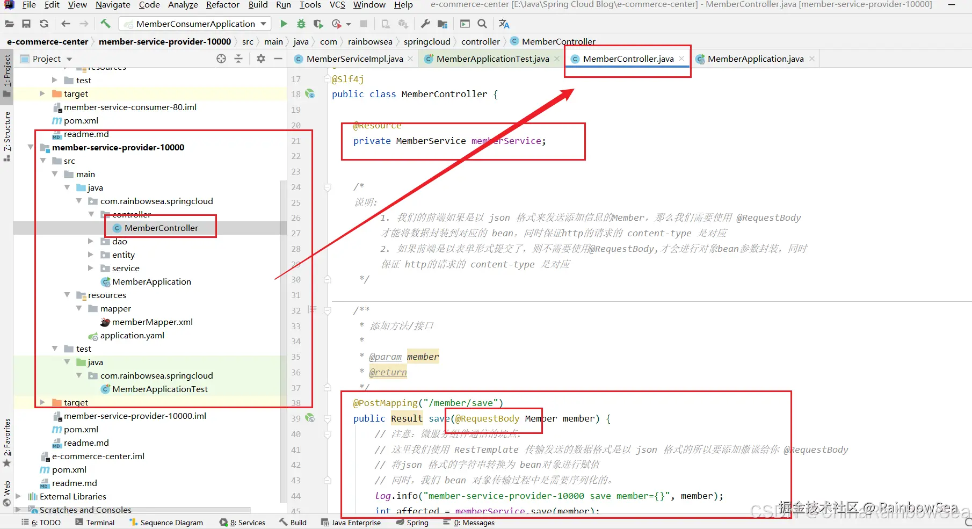Close the MemberController.java tab

(x=681, y=59)
